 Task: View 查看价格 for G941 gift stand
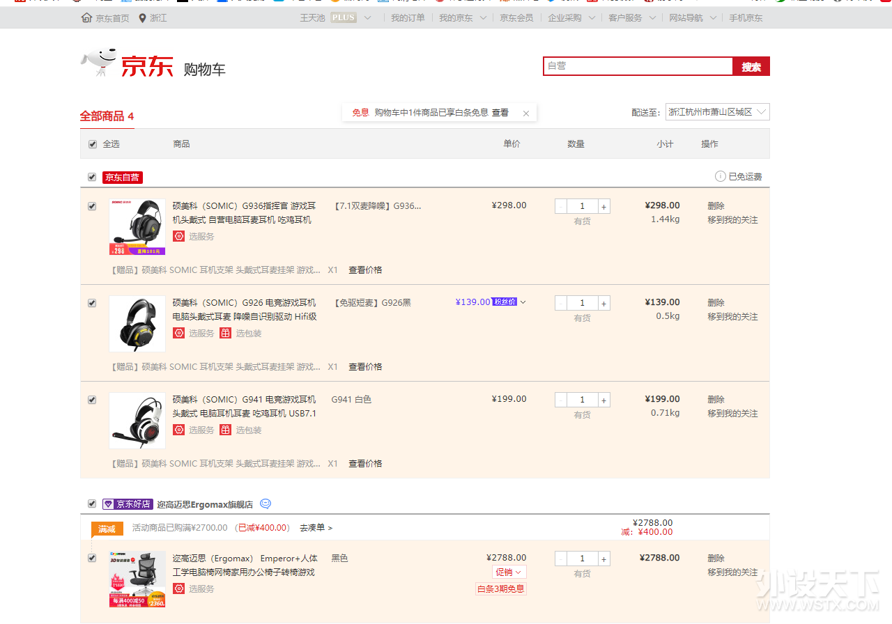[365, 464]
